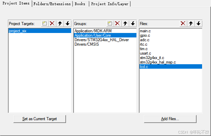Image resolution: width=211 pixels, height=136 pixels.
Task: Select adc.c in Files list
Action: point(171,40)
